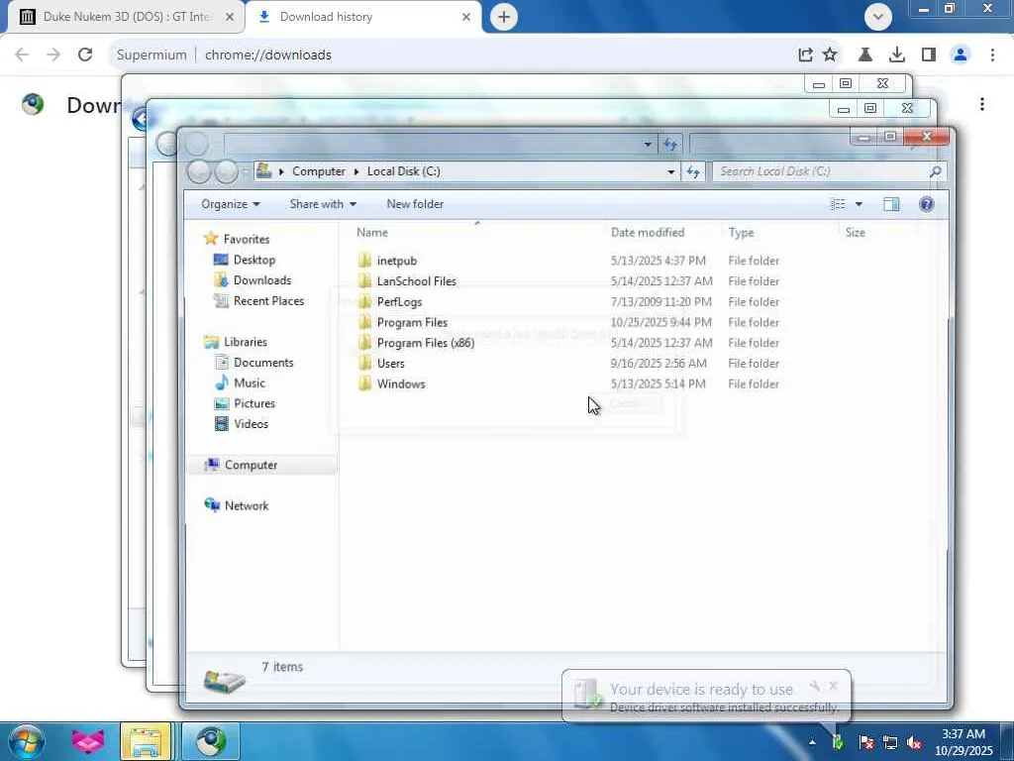Go back in the browser

22,54
